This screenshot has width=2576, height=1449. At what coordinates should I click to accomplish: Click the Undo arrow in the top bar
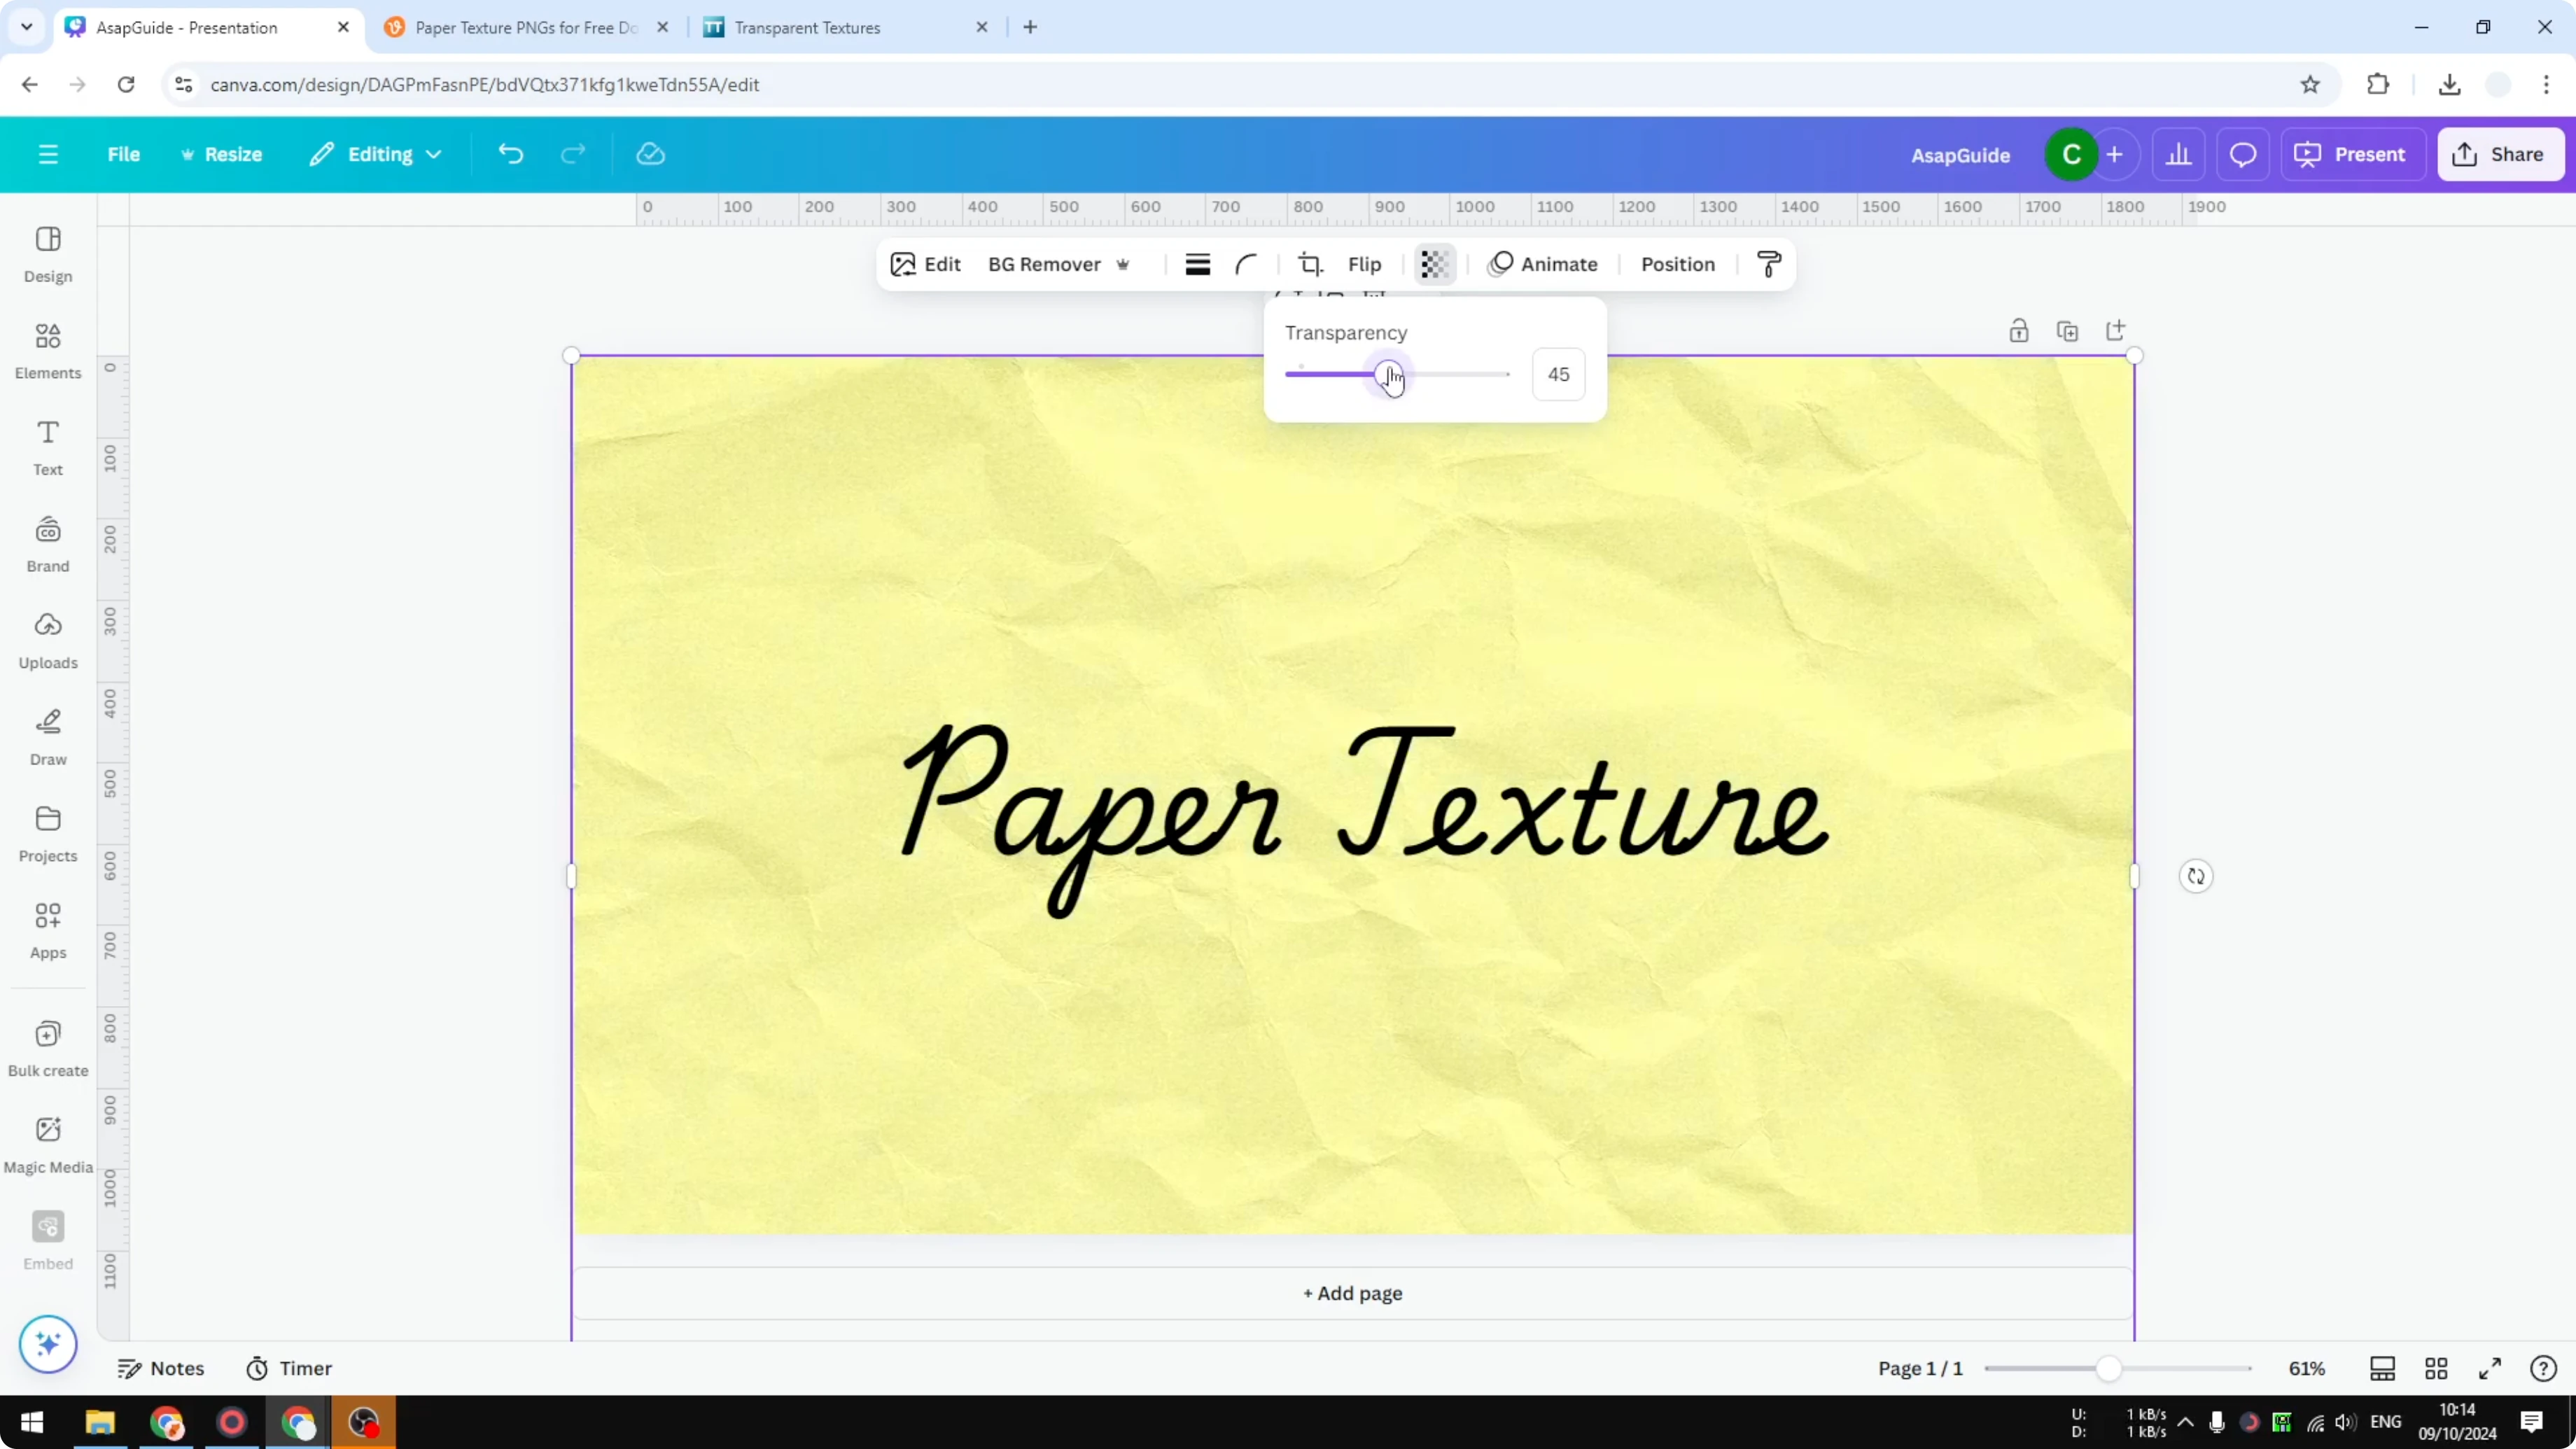pos(510,153)
